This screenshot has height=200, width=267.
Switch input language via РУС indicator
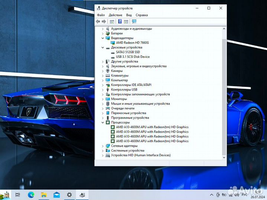coord(244,194)
